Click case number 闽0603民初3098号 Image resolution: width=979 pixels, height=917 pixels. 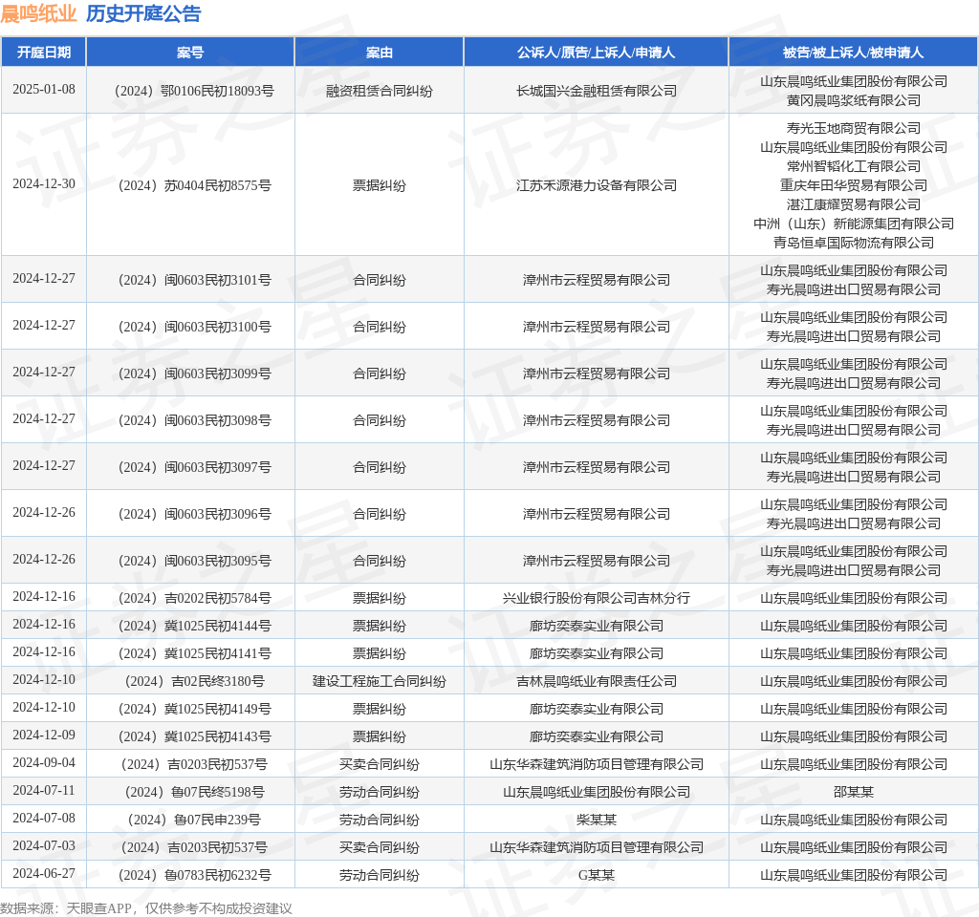pos(194,420)
